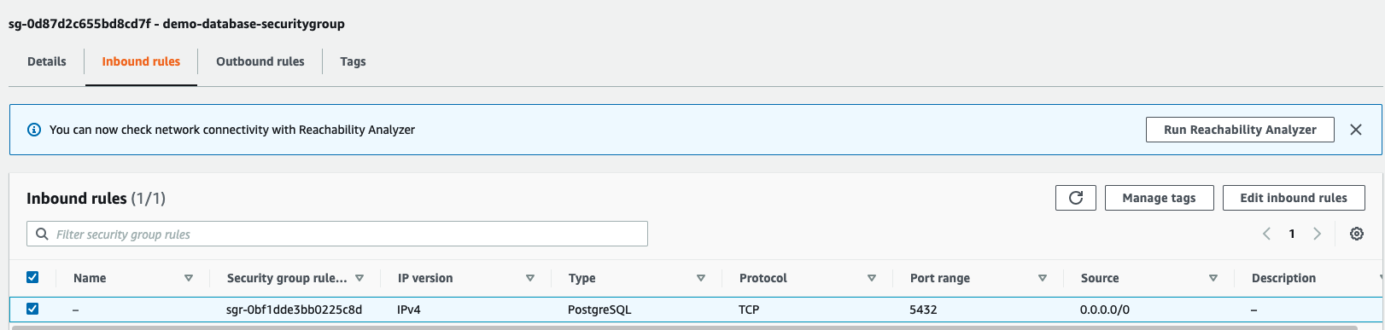Image resolution: width=1385 pixels, height=330 pixels.
Task: Dismiss the Reachability Analyzer banner
Action: click(1355, 130)
